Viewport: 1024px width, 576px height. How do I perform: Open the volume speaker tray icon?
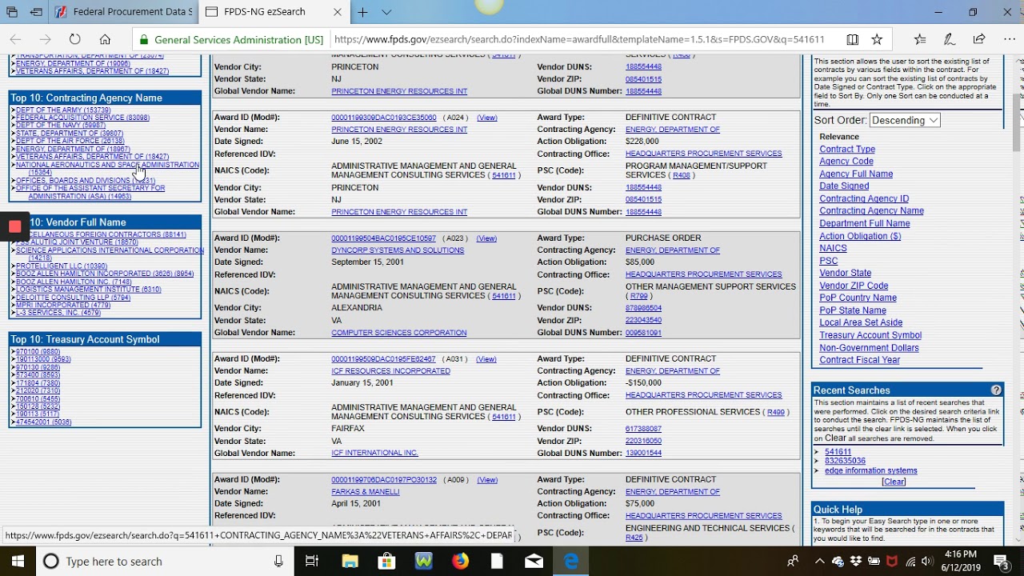[926, 562]
